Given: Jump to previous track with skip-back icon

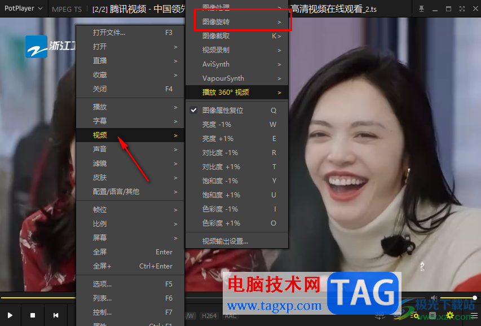Looking at the screenshot, I should [x=55, y=315].
